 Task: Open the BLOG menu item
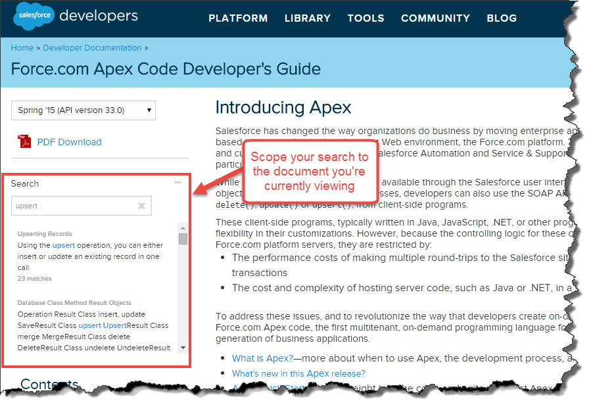502,18
